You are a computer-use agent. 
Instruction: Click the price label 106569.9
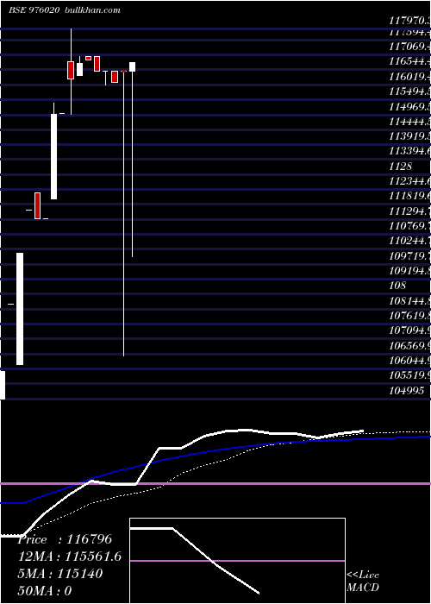pos(409,346)
